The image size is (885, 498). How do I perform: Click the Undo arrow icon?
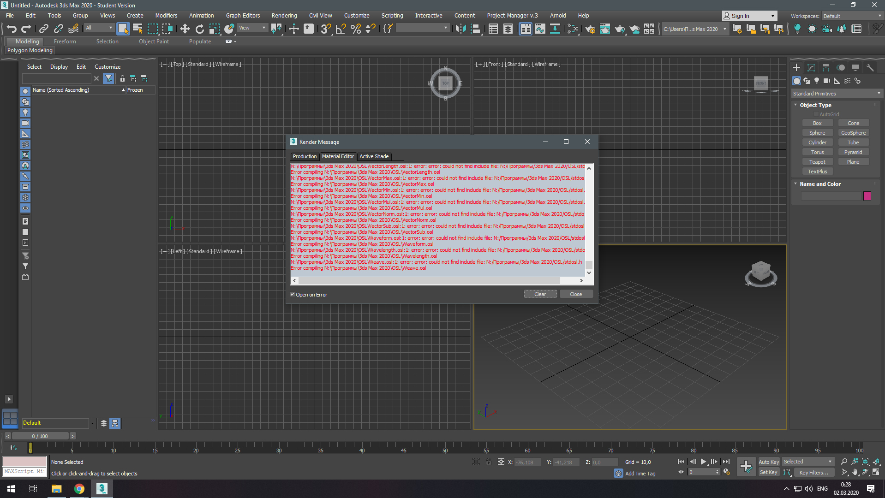tap(12, 29)
